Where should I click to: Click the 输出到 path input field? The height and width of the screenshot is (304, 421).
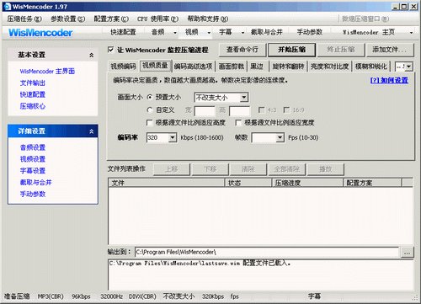coord(267,252)
